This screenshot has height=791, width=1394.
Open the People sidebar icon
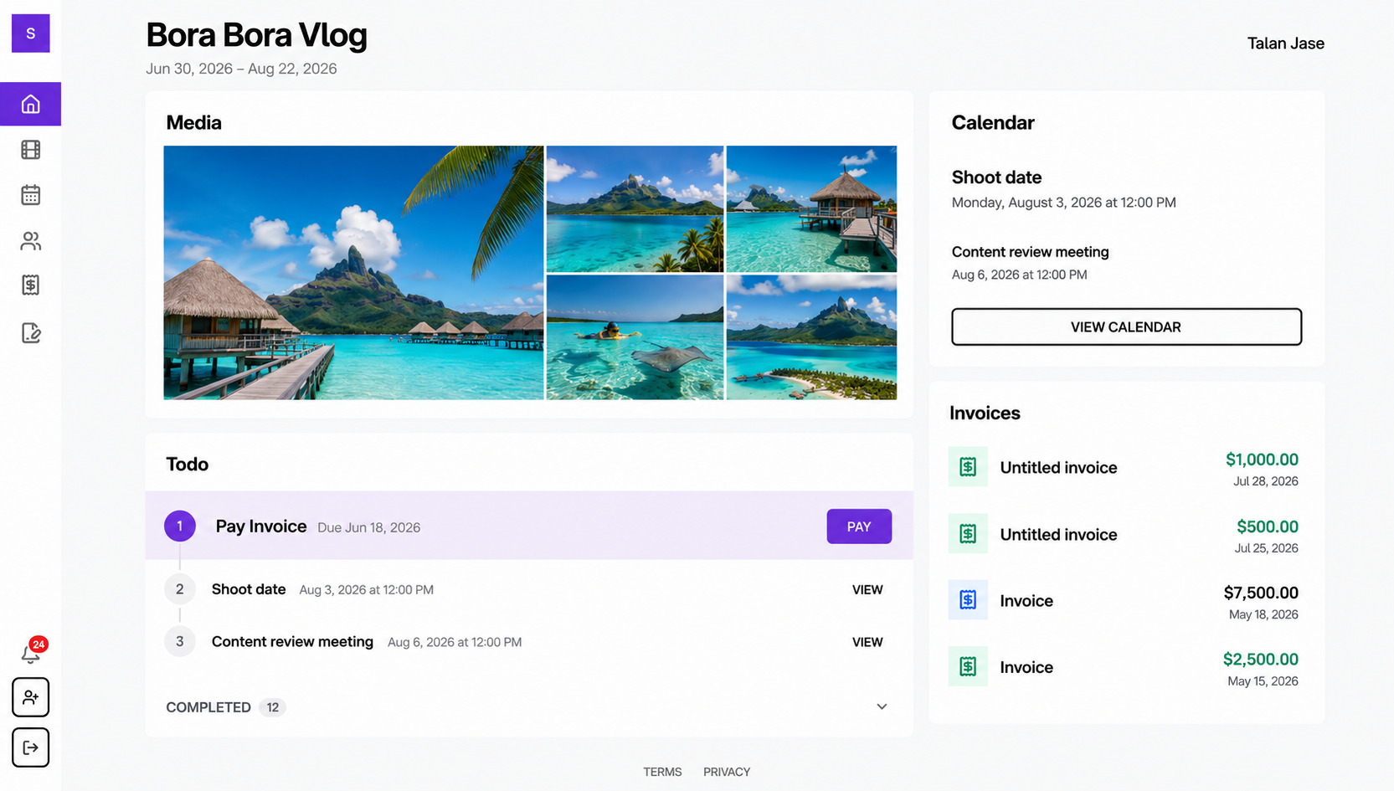(x=30, y=241)
